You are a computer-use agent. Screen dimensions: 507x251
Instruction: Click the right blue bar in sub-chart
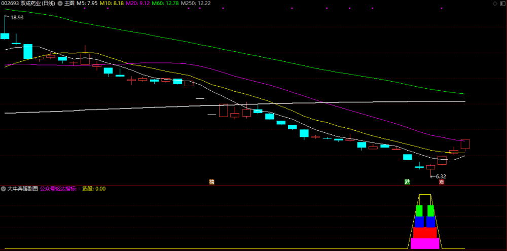pyautogui.click(x=430, y=222)
